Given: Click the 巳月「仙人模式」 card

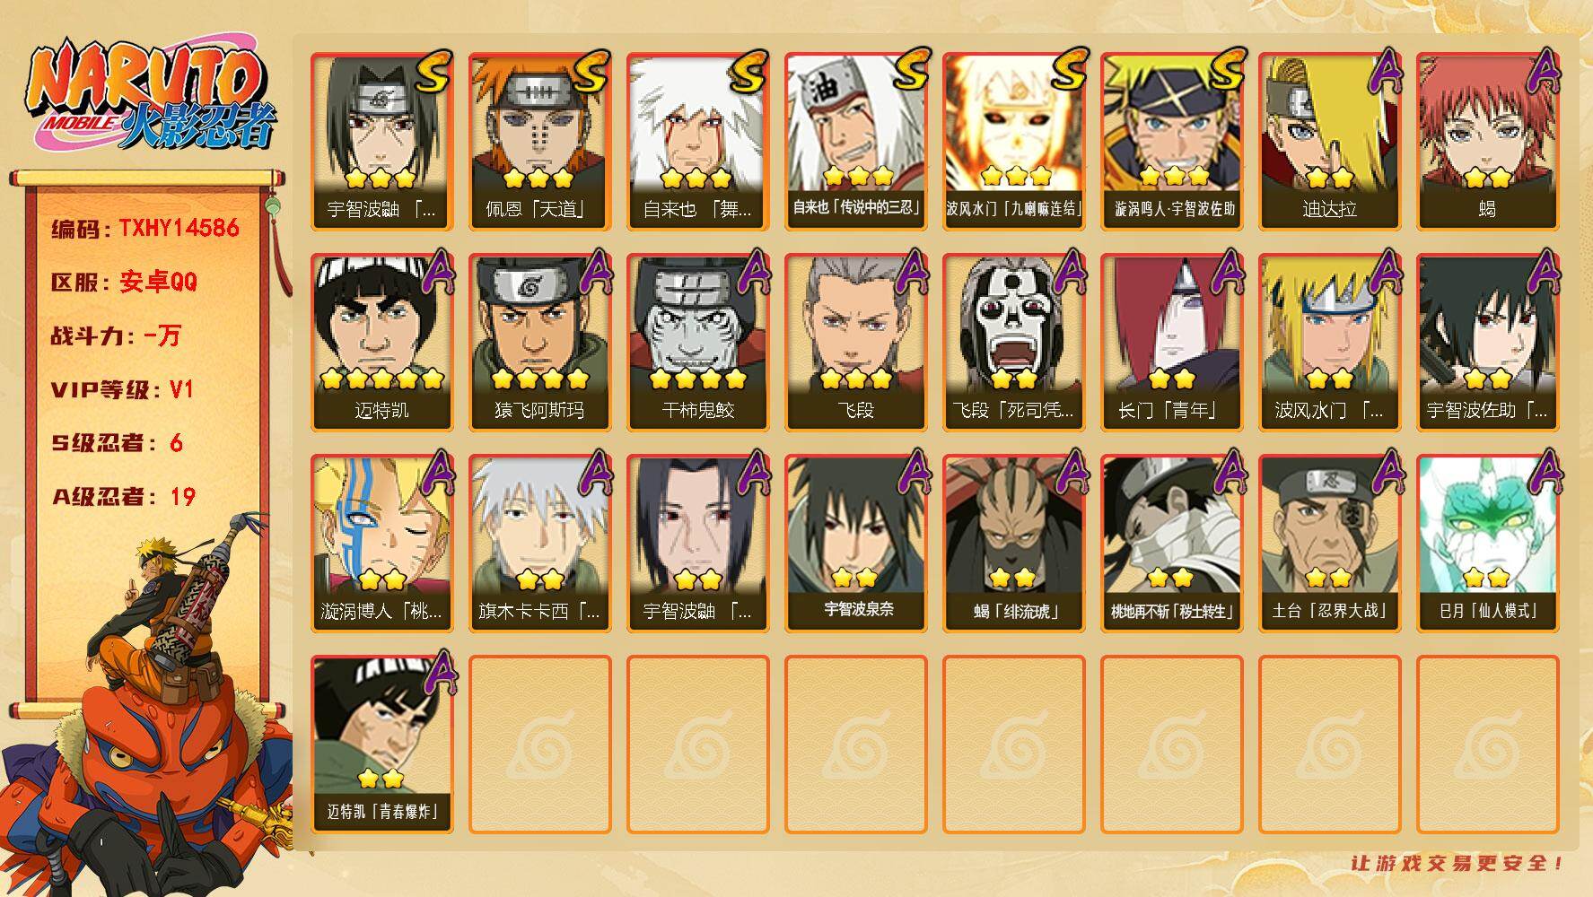Looking at the screenshot, I should click(x=1487, y=544).
